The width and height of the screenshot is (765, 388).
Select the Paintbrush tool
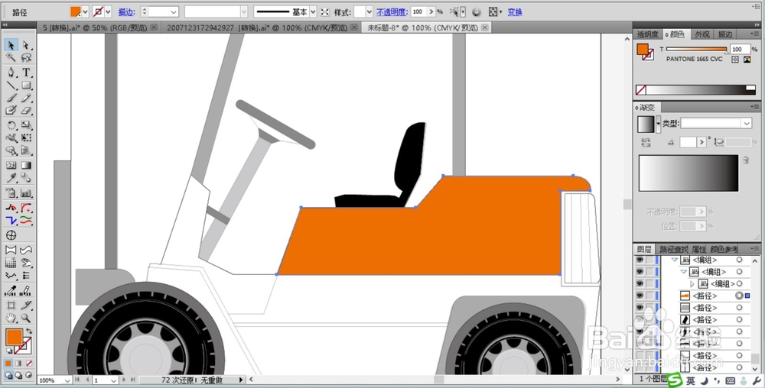tap(11, 99)
